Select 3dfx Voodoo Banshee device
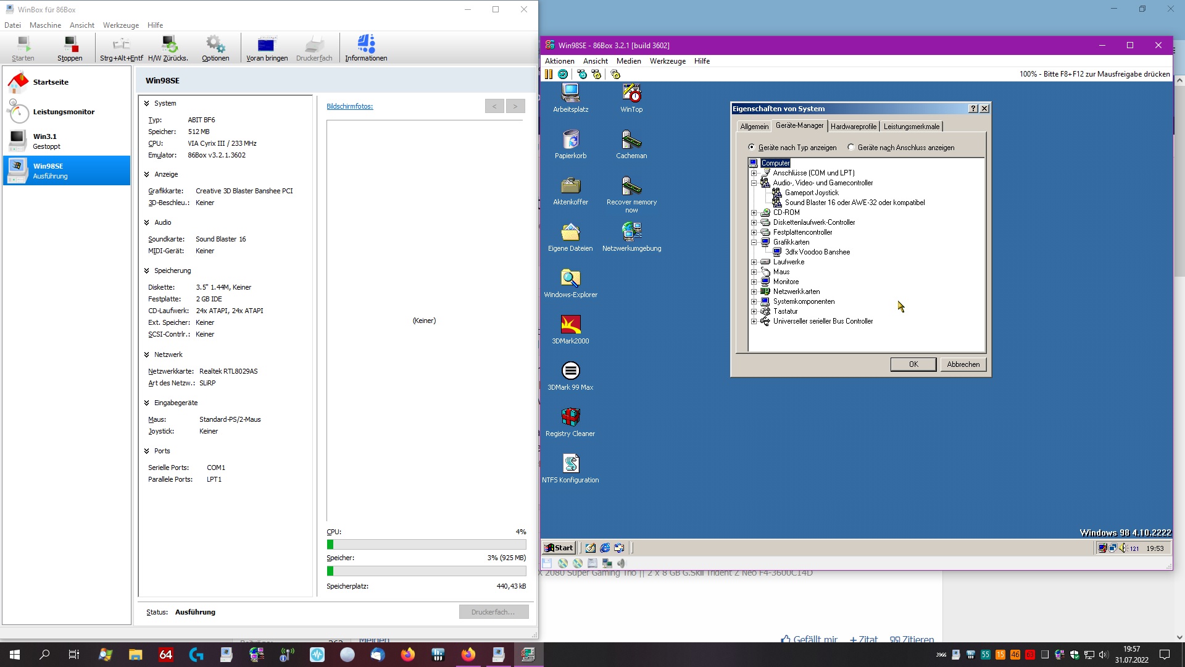The width and height of the screenshot is (1185, 667). (x=817, y=252)
